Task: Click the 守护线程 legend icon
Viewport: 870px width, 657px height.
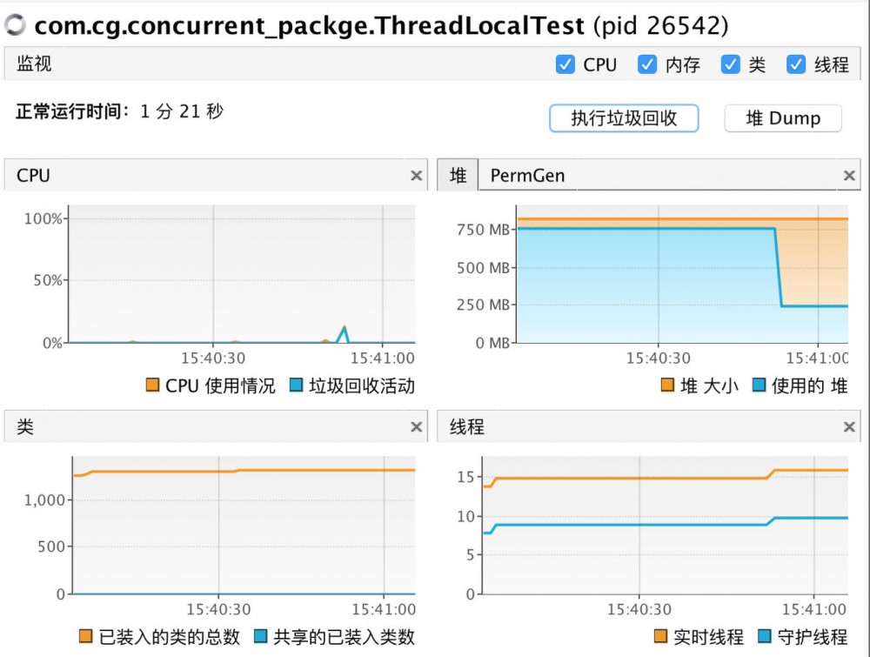Action: pos(764,636)
